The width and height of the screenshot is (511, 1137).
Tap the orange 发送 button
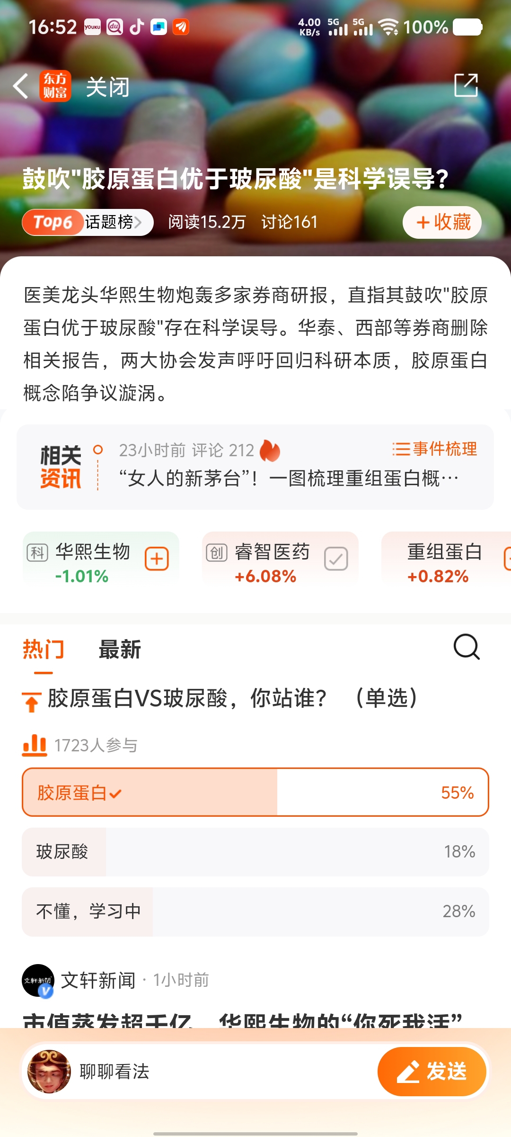(x=432, y=1071)
